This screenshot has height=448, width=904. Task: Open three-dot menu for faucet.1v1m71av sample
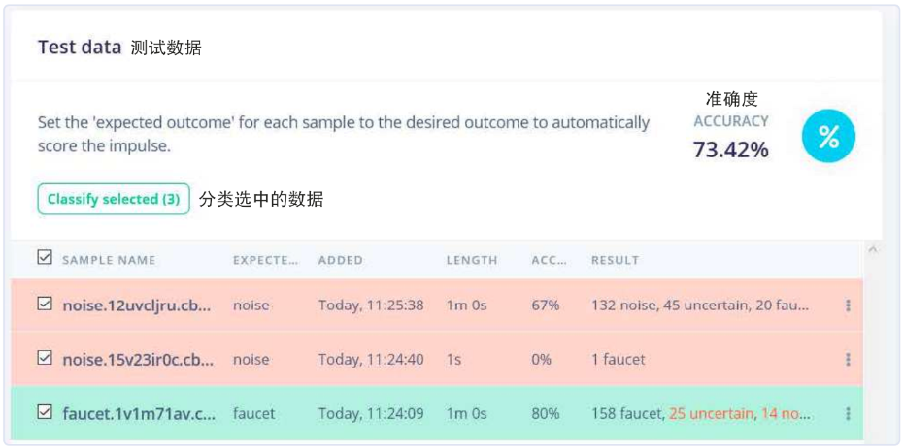coord(848,414)
